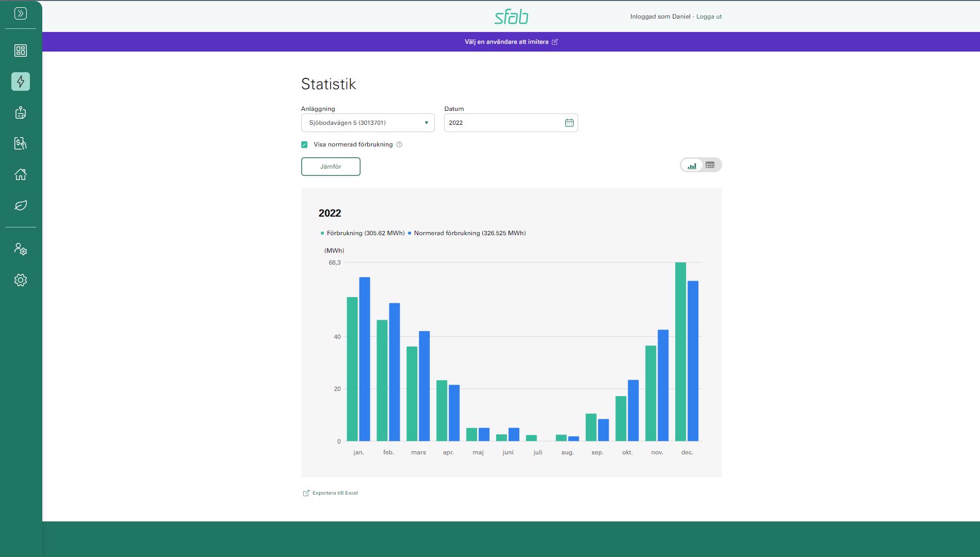Click the edit icon beside imitera text
Image resolution: width=980 pixels, height=557 pixels.
555,42
